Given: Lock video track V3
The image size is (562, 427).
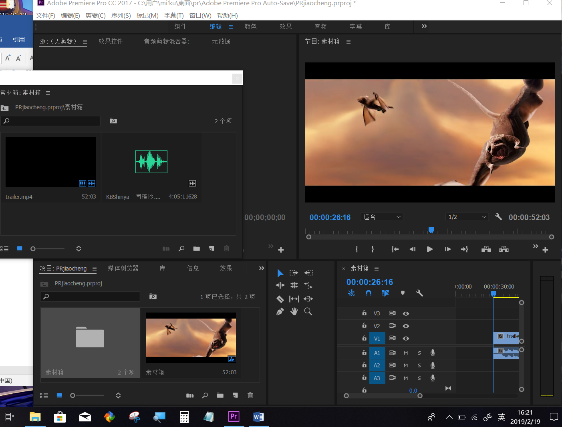Looking at the screenshot, I should tap(364, 313).
